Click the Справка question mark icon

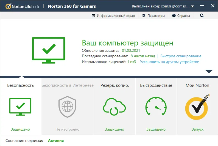click(x=174, y=15)
